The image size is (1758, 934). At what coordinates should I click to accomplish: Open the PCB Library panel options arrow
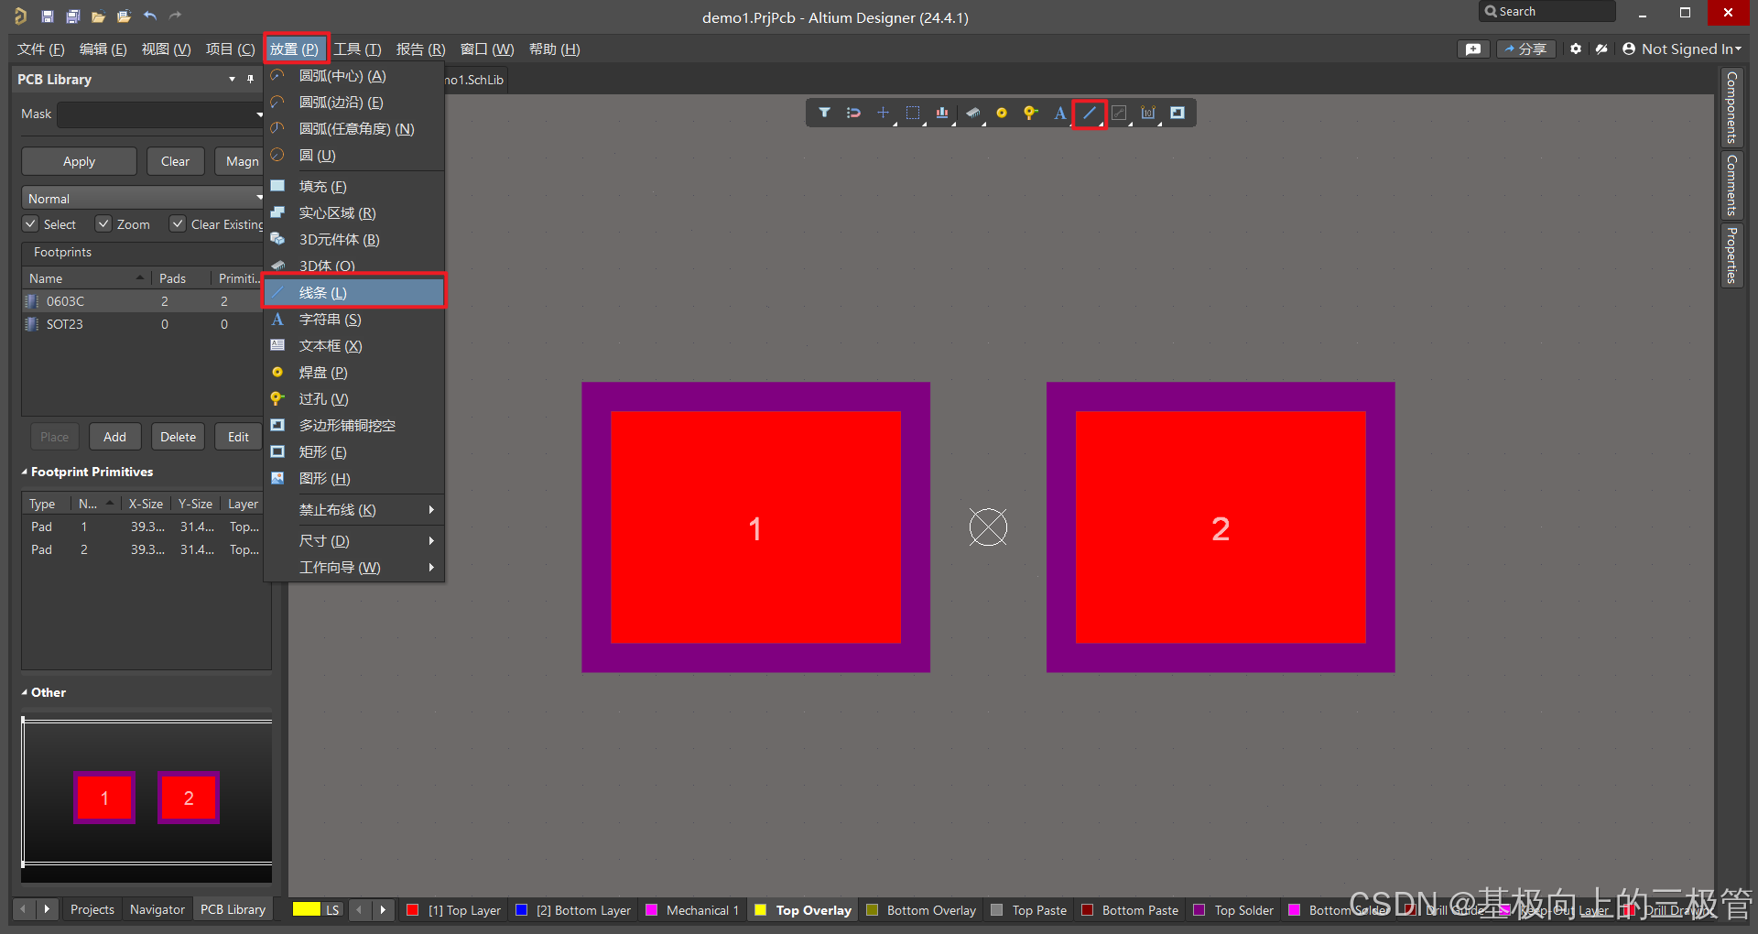pos(232,80)
